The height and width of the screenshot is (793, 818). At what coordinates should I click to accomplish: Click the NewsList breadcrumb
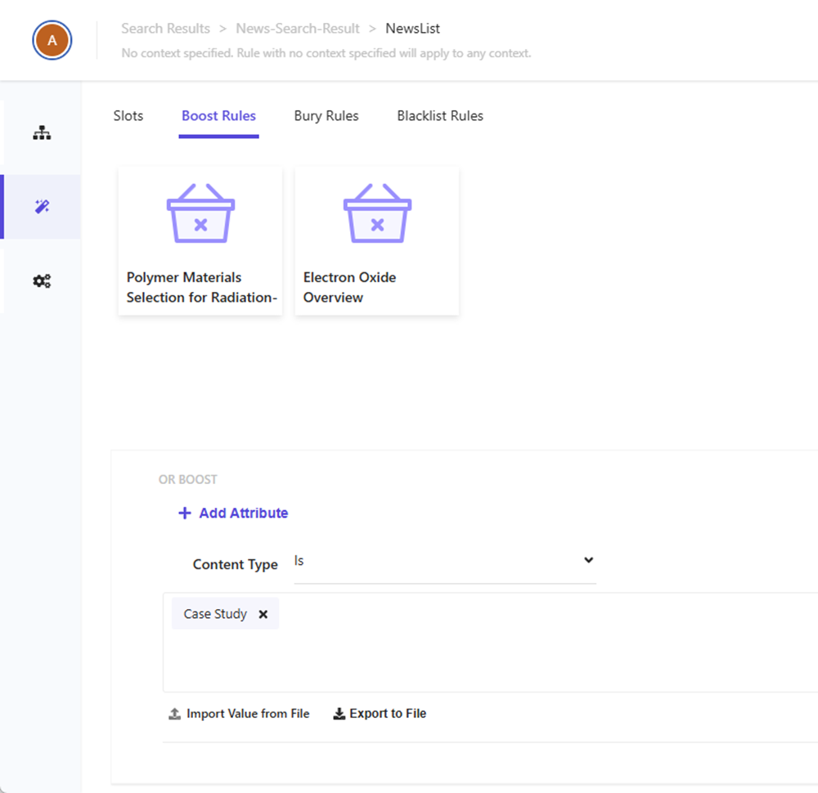[x=412, y=28]
